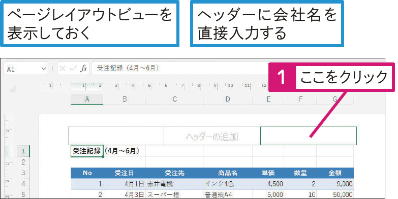
Task: Select row 5 header
Action: 23,194
